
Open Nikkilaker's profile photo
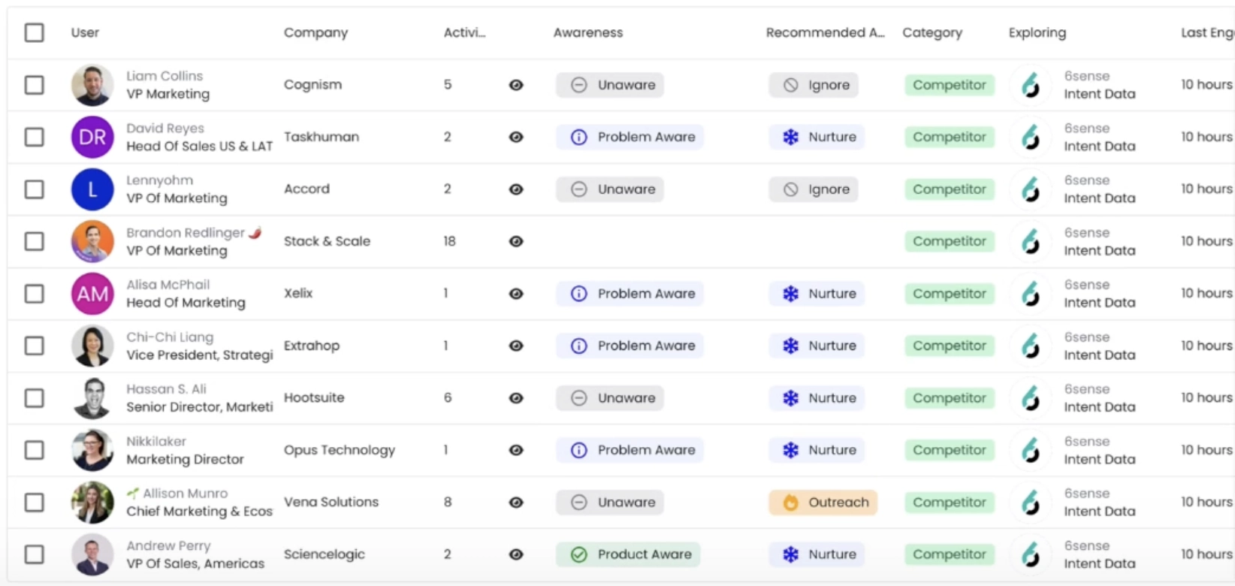point(92,450)
